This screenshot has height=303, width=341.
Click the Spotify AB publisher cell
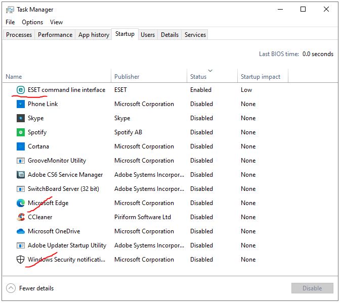click(x=128, y=132)
